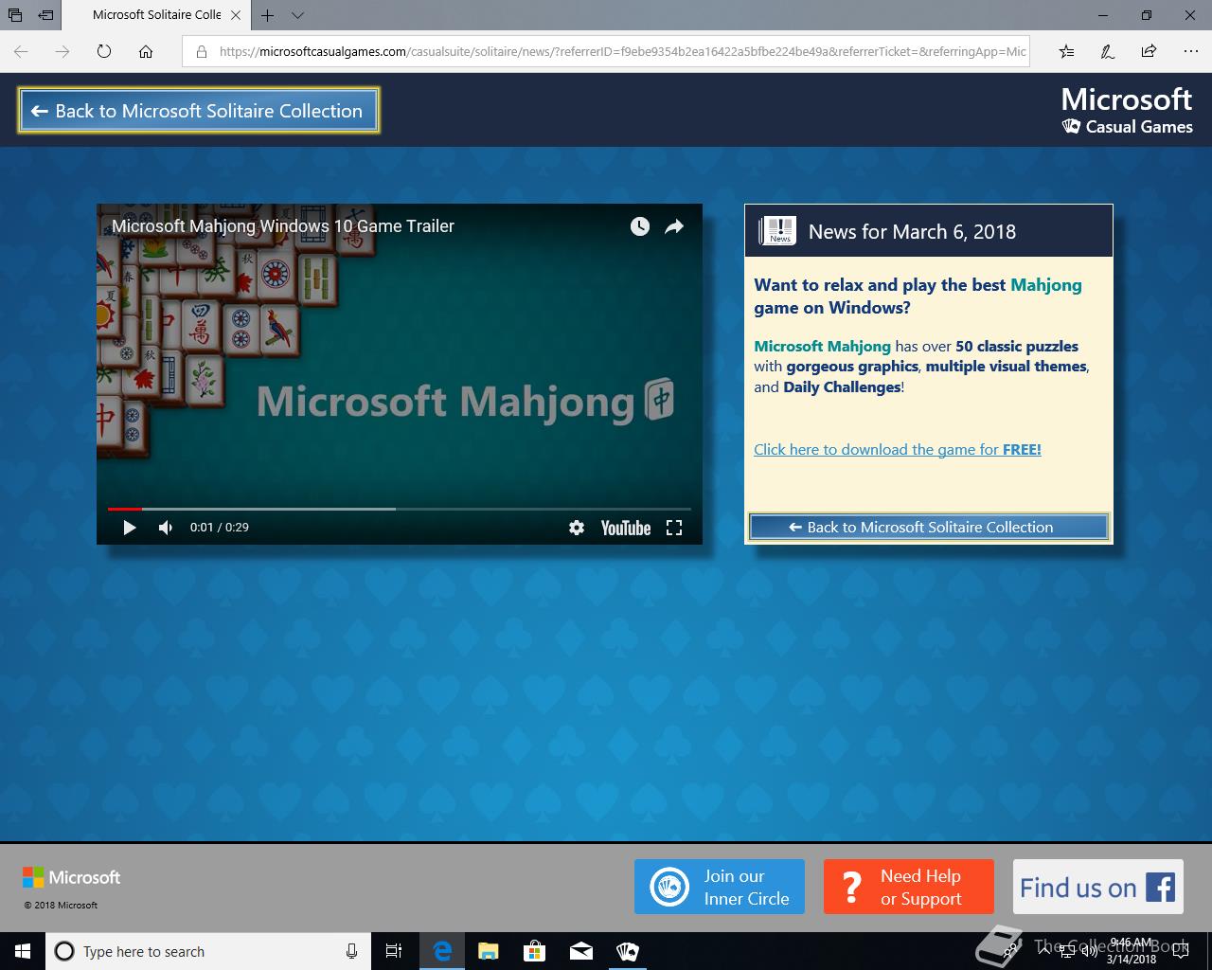Click the download the game for FREE link
Viewport: 1212px width, 970px height.
pos(898,450)
